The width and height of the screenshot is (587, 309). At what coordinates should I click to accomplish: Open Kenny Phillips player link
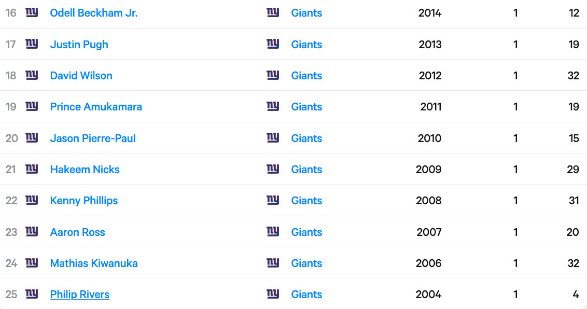pos(84,201)
